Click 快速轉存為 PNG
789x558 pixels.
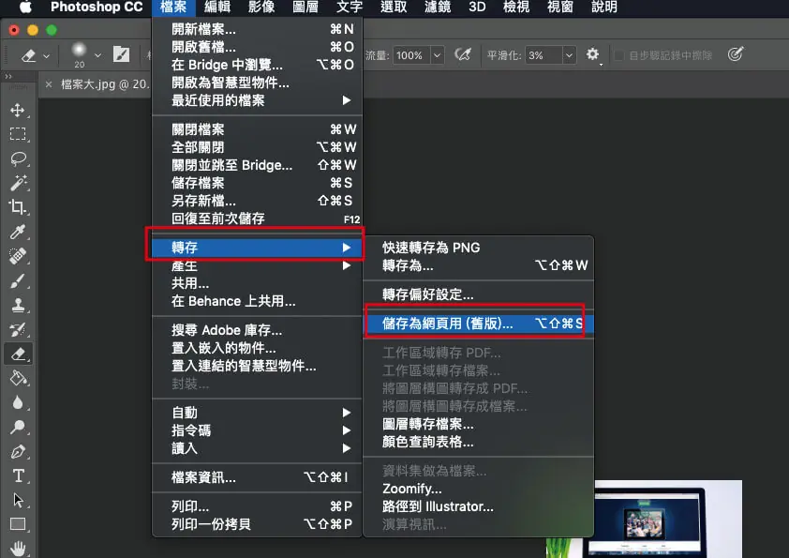pyautogui.click(x=431, y=248)
